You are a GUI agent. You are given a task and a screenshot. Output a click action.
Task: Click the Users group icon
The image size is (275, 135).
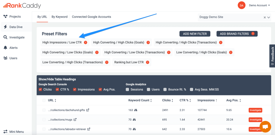click(x=5, y=58)
